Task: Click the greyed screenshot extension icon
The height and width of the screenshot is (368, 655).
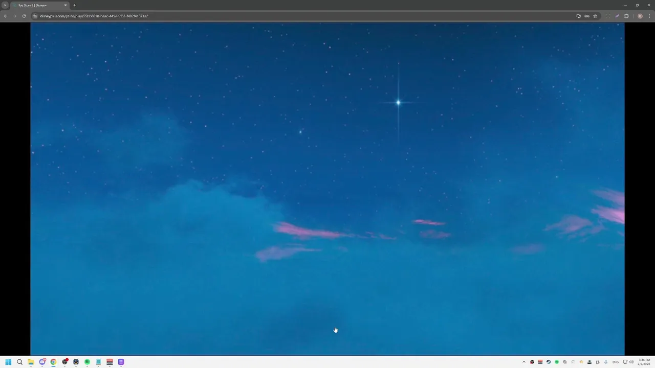Action: (608, 16)
